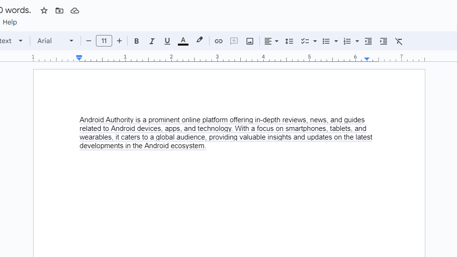Click the Add comment icon
The width and height of the screenshot is (457, 257).
[x=234, y=41]
